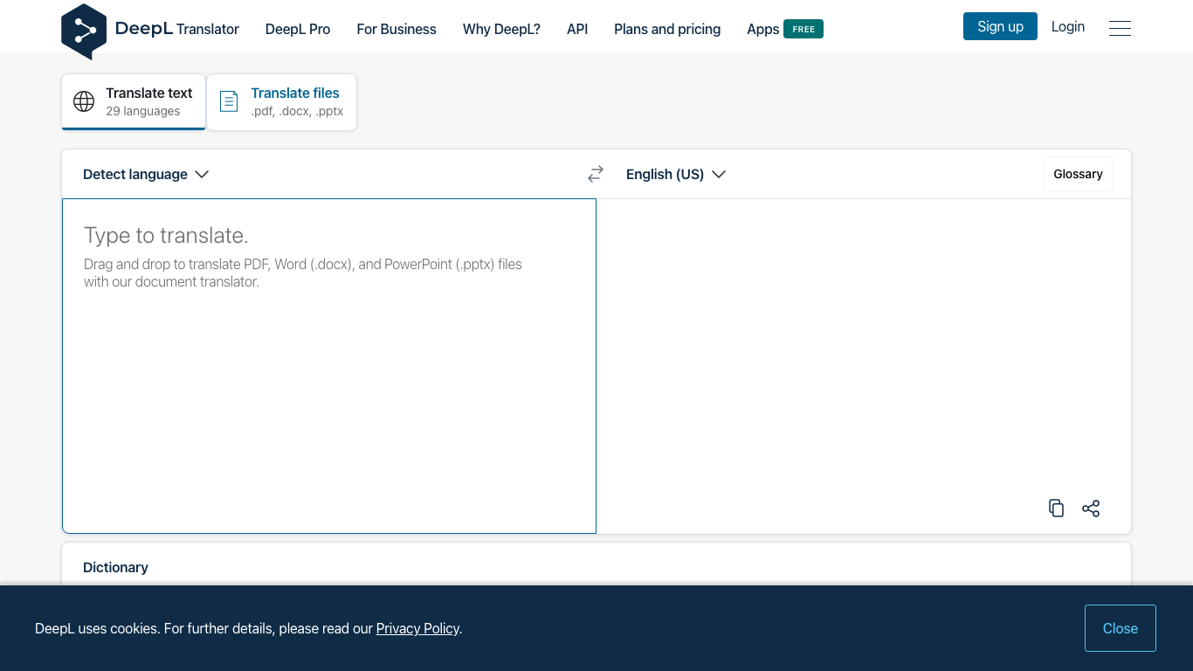The image size is (1193, 671).
Task: Open the Detect language dropdown
Action: (x=135, y=174)
